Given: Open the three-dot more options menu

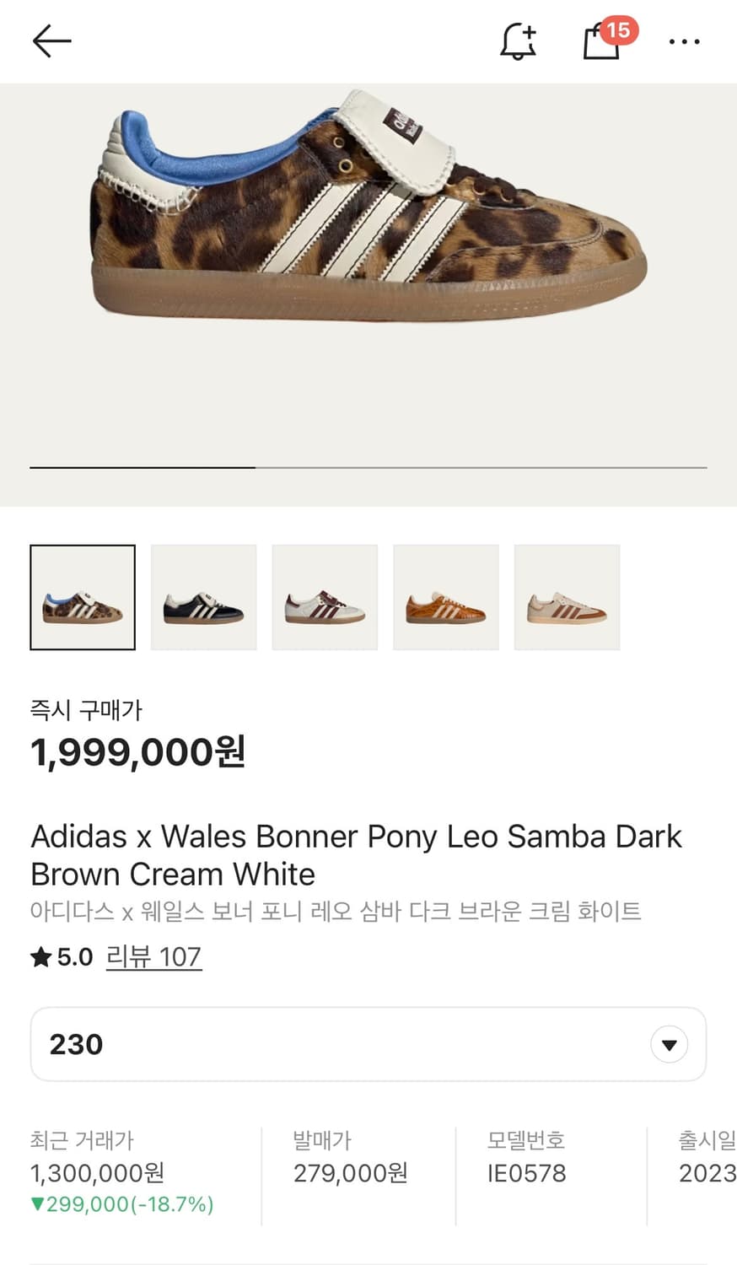Looking at the screenshot, I should point(684,41).
